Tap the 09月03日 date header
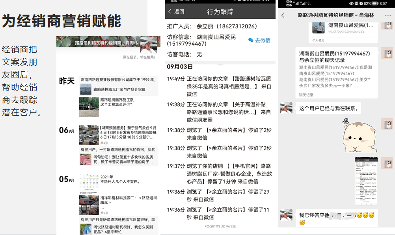The image size is (395, 235). [x=180, y=67]
